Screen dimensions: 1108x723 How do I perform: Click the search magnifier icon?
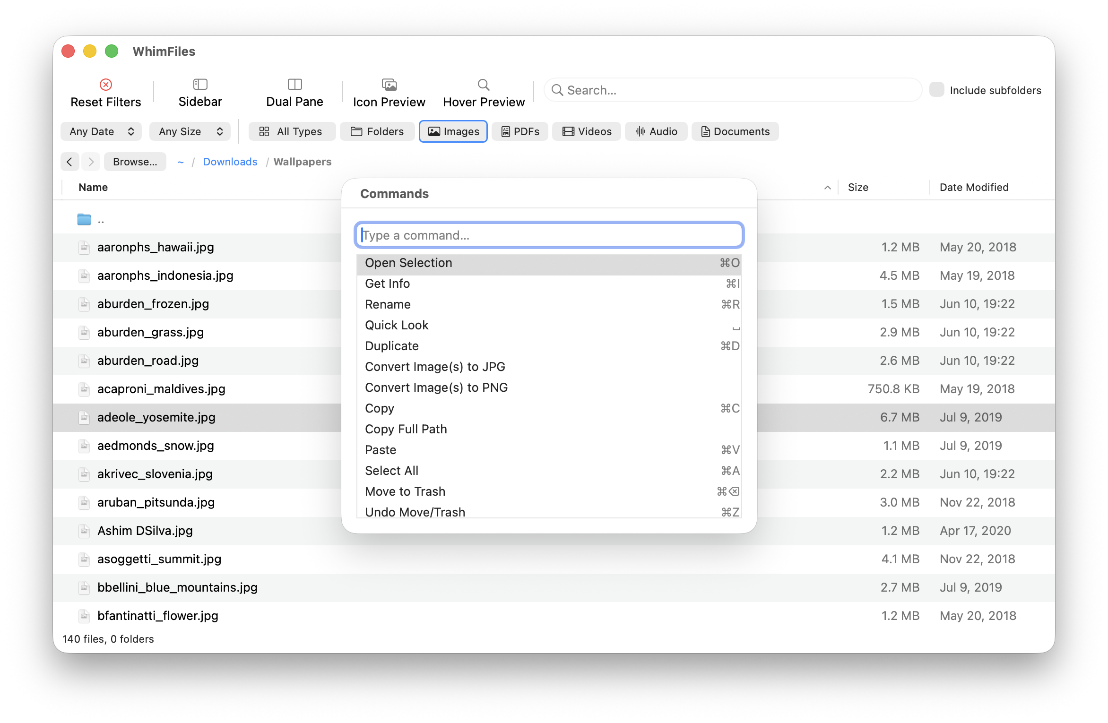pyautogui.click(x=557, y=90)
